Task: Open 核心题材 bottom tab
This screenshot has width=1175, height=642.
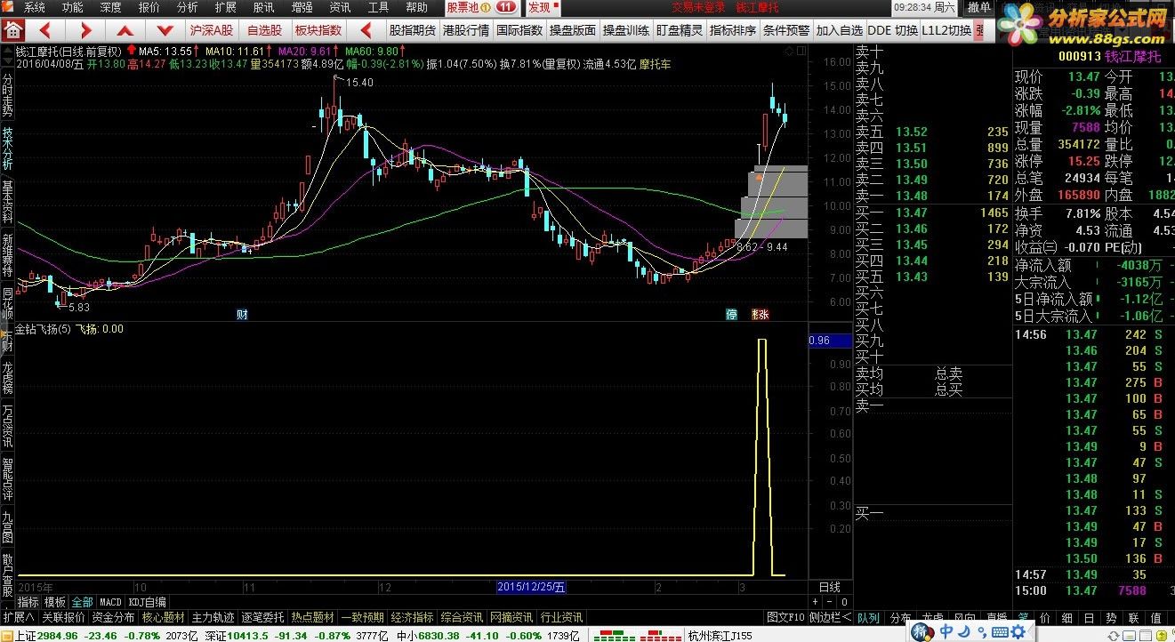Action: pyautogui.click(x=164, y=617)
